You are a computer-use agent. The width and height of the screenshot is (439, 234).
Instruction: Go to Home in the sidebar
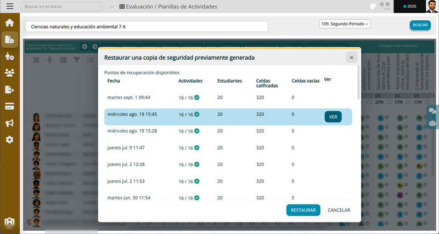[x=9, y=22]
